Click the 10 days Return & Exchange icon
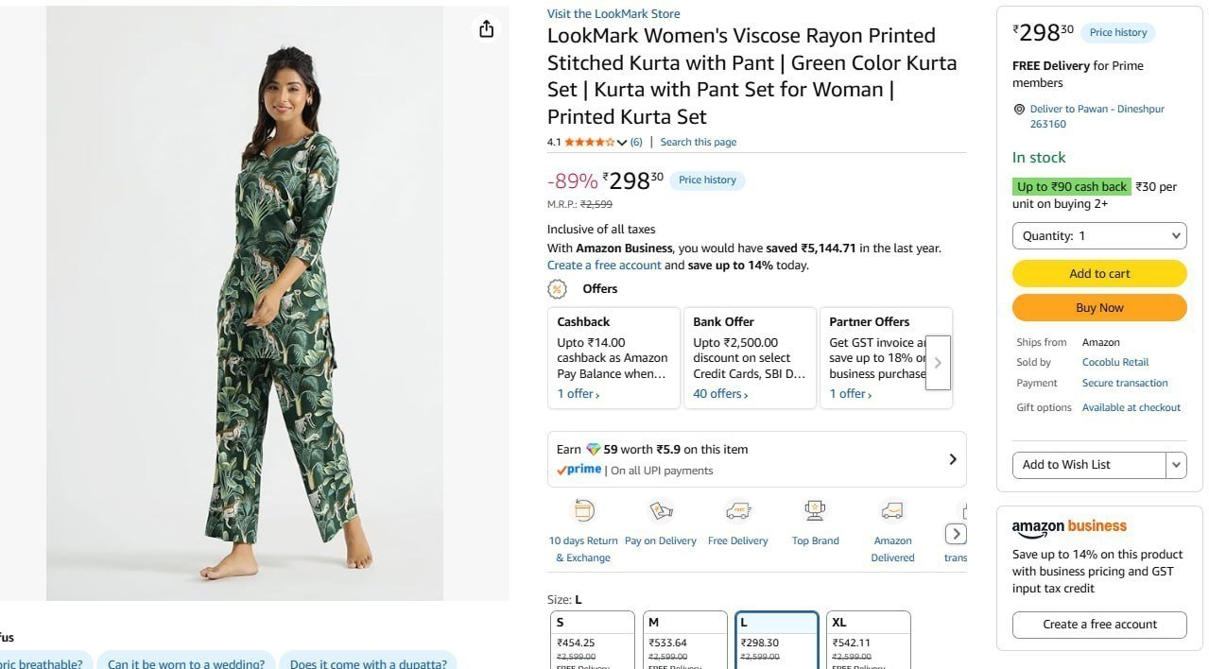This screenshot has height=669, width=1209. 584,511
